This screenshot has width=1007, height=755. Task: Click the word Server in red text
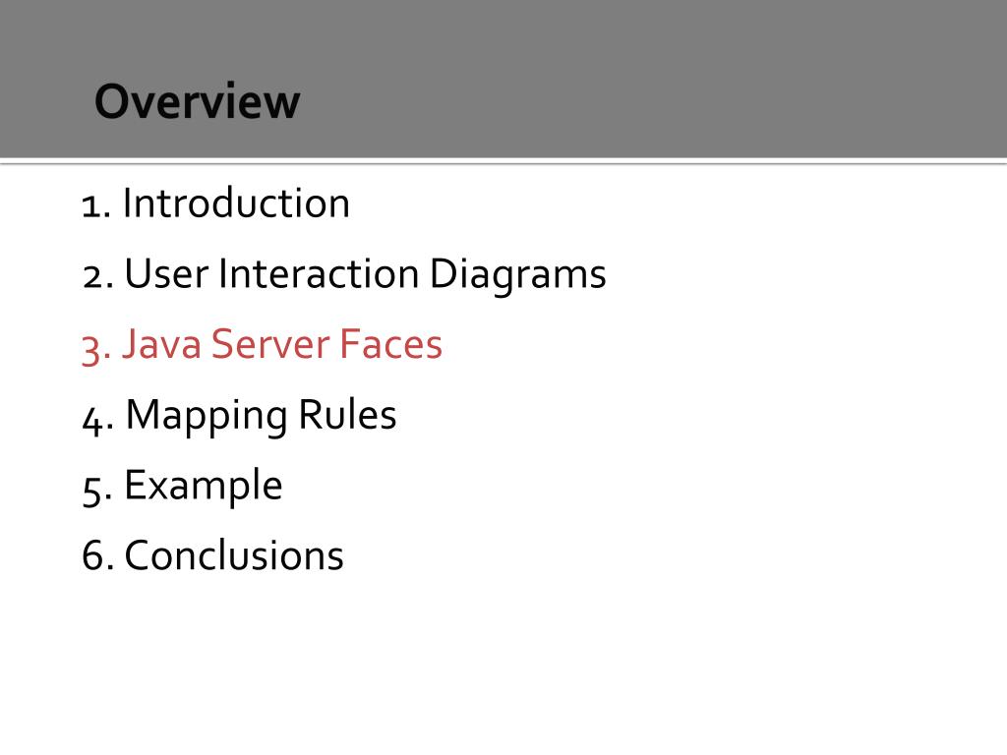click(x=269, y=343)
